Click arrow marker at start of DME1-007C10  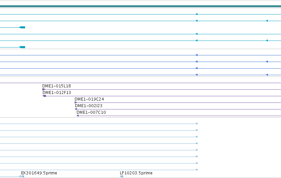pyautogui.click(x=78, y=116)
